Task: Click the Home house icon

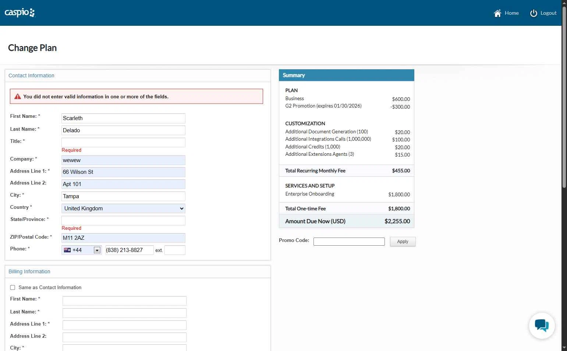Action: 497,13
